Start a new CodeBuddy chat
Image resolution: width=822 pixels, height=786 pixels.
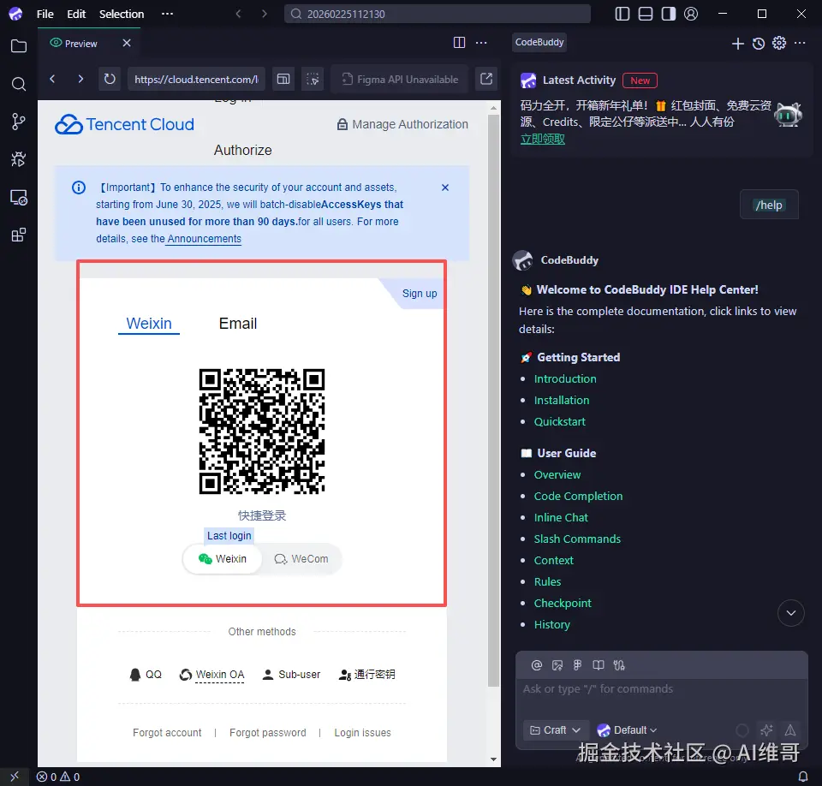click(x=737, y=44)
